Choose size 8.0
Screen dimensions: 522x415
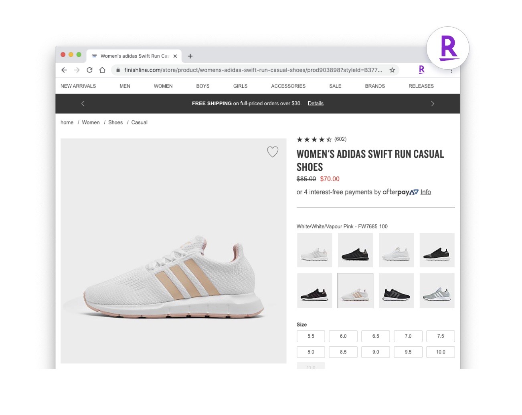[x=311, y=352]
